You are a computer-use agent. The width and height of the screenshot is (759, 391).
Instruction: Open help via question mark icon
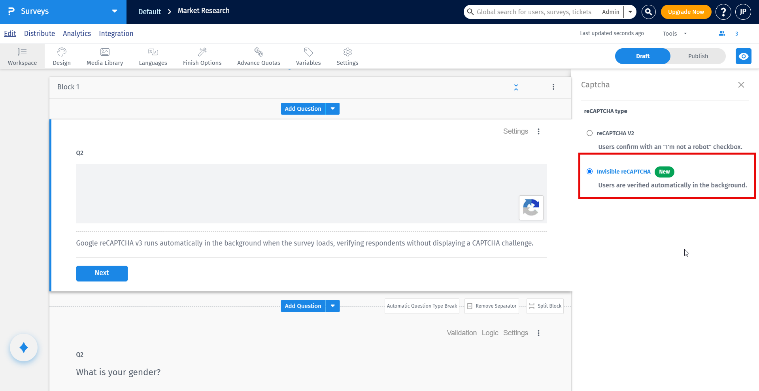coord(723,12)
